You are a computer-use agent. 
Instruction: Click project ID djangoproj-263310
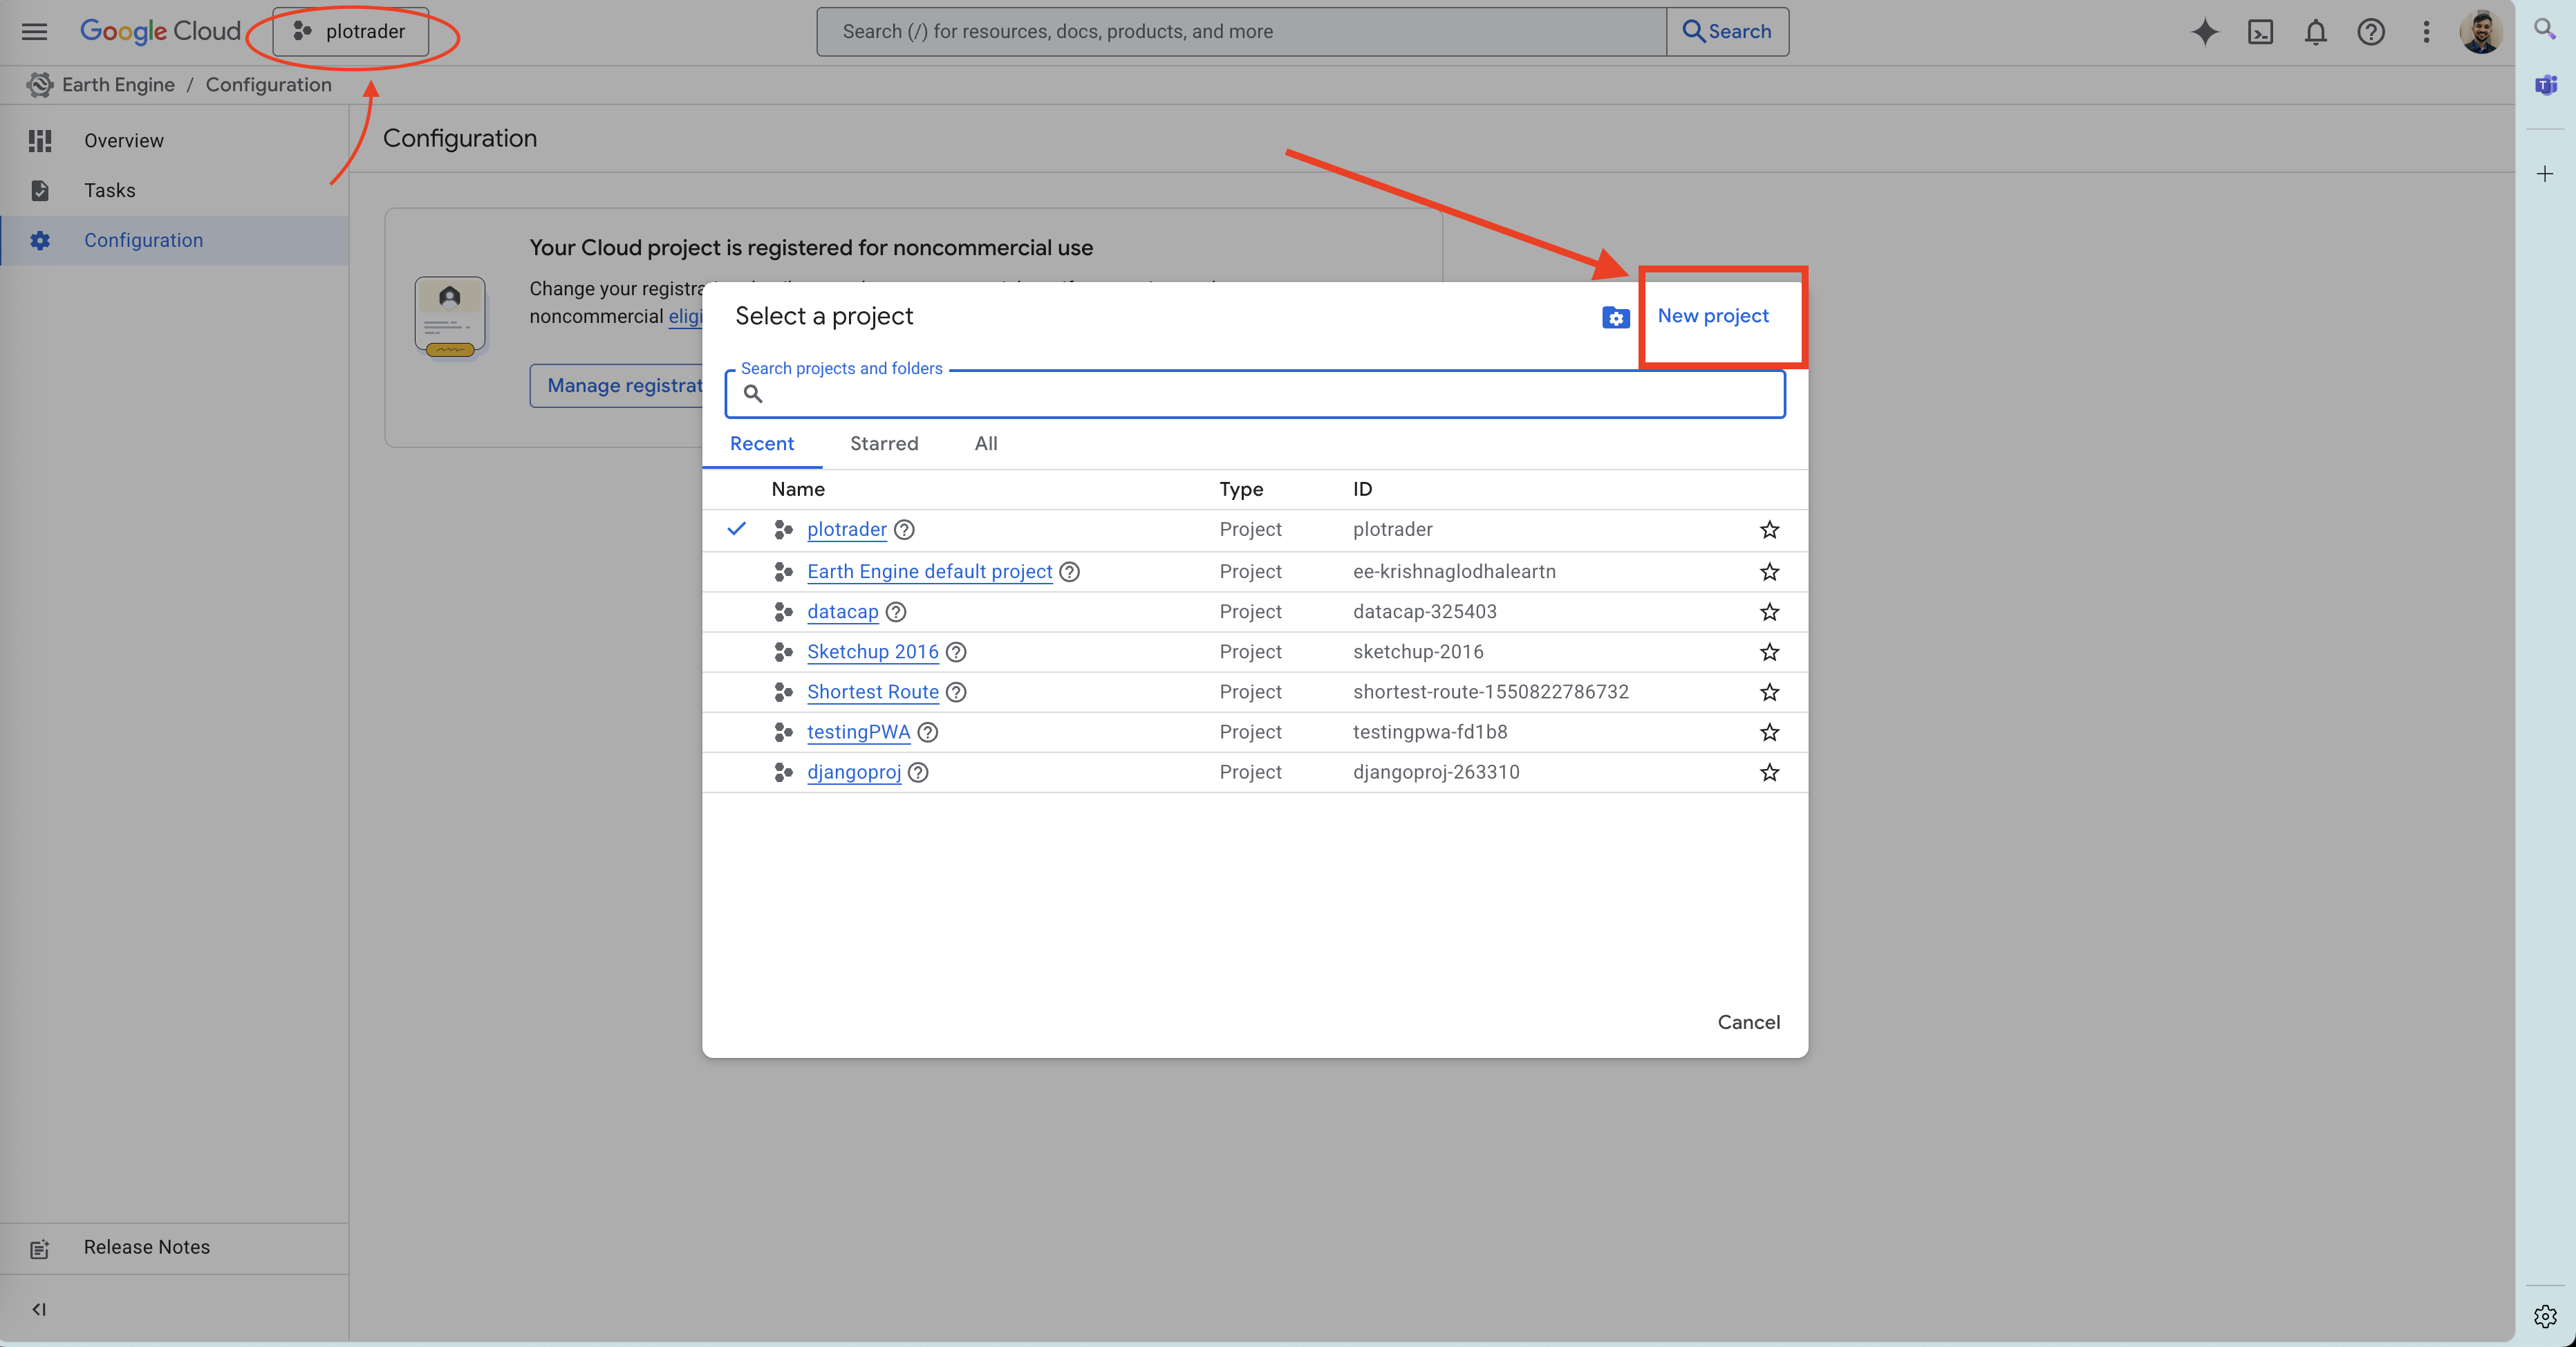[x=1435, y=772]
